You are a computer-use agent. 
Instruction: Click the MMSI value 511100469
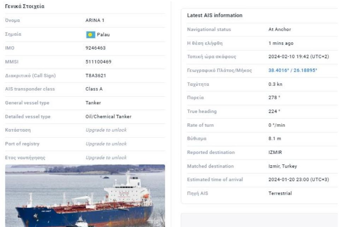98,62
